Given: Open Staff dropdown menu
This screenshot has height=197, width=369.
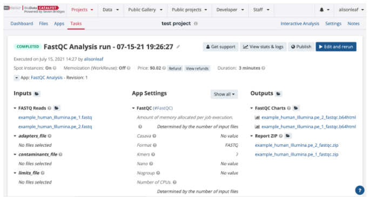Looking at the screenshot, I should pyautogui.click(x=261, y=10).
